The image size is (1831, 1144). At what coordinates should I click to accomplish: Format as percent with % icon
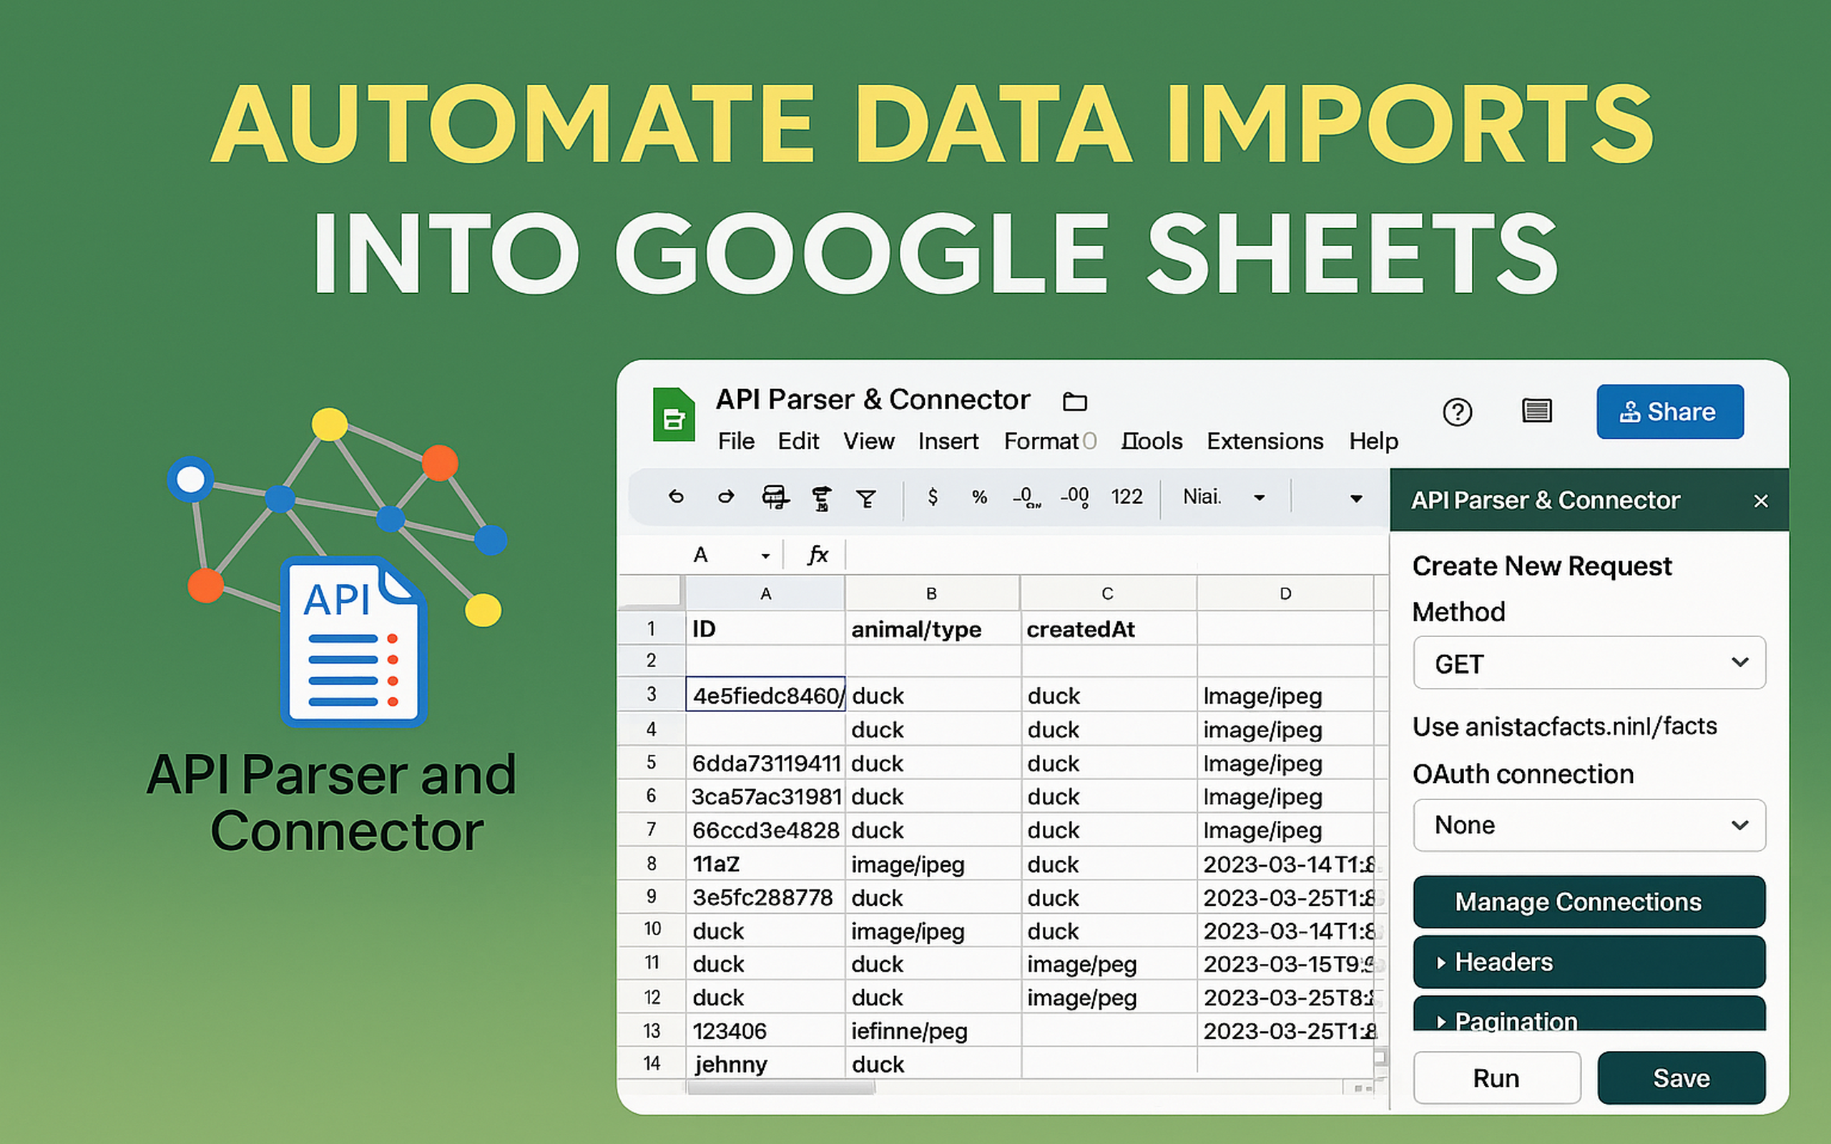[x=979, y=497]
